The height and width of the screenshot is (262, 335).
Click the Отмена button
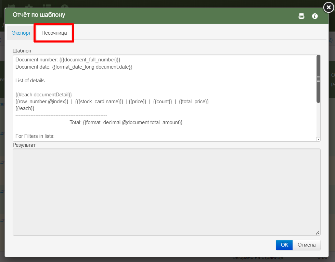point(306,245)
